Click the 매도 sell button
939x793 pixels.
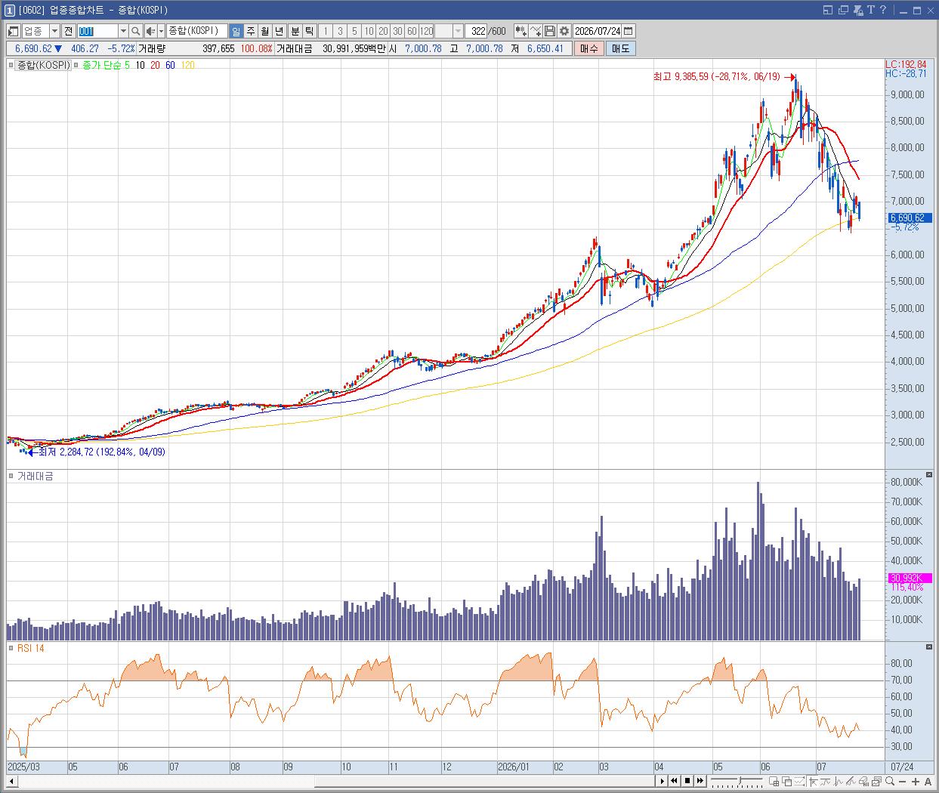point(620,48)
